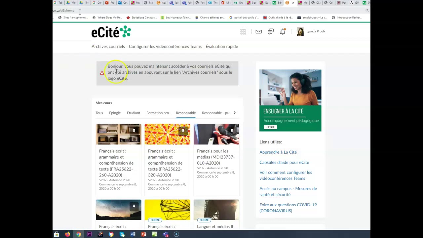Viewport: 423px width, 238px height.
Task: Open the portail des outils d'... bookmark
Action: (244, 18)
